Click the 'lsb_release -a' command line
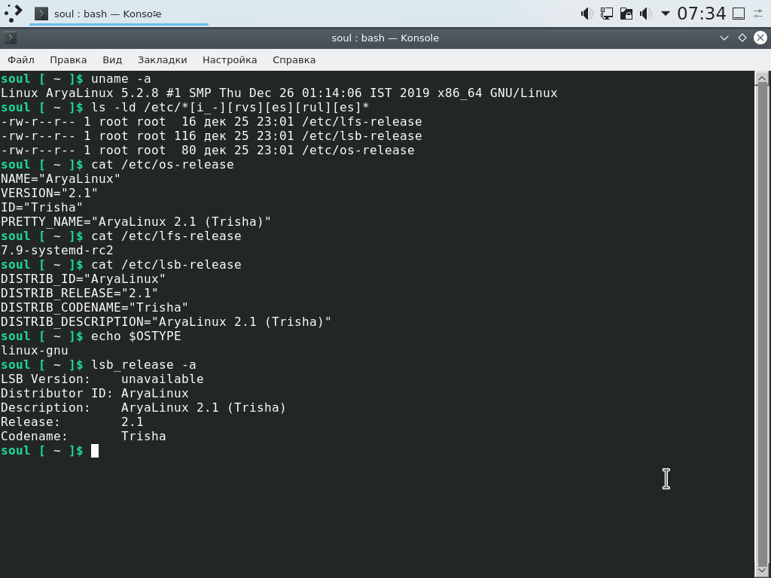 coord(98,365)
